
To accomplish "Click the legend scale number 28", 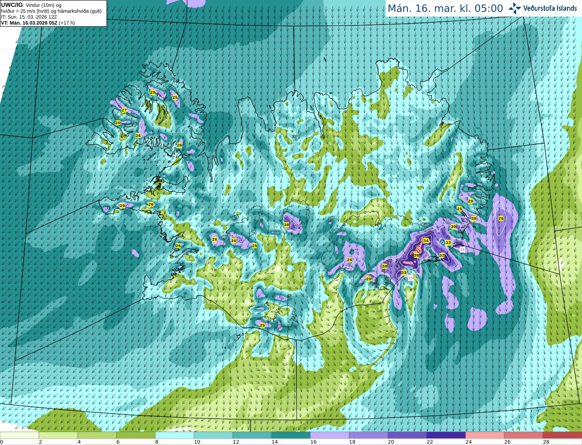I will coord(546,442).
